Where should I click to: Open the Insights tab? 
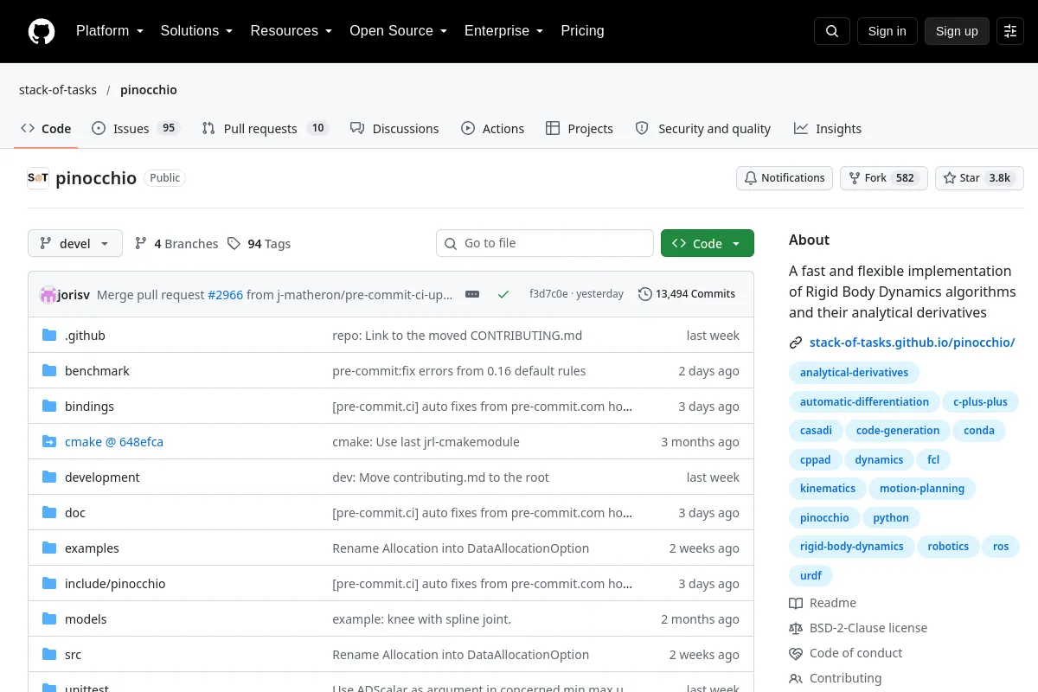point(828,129)
